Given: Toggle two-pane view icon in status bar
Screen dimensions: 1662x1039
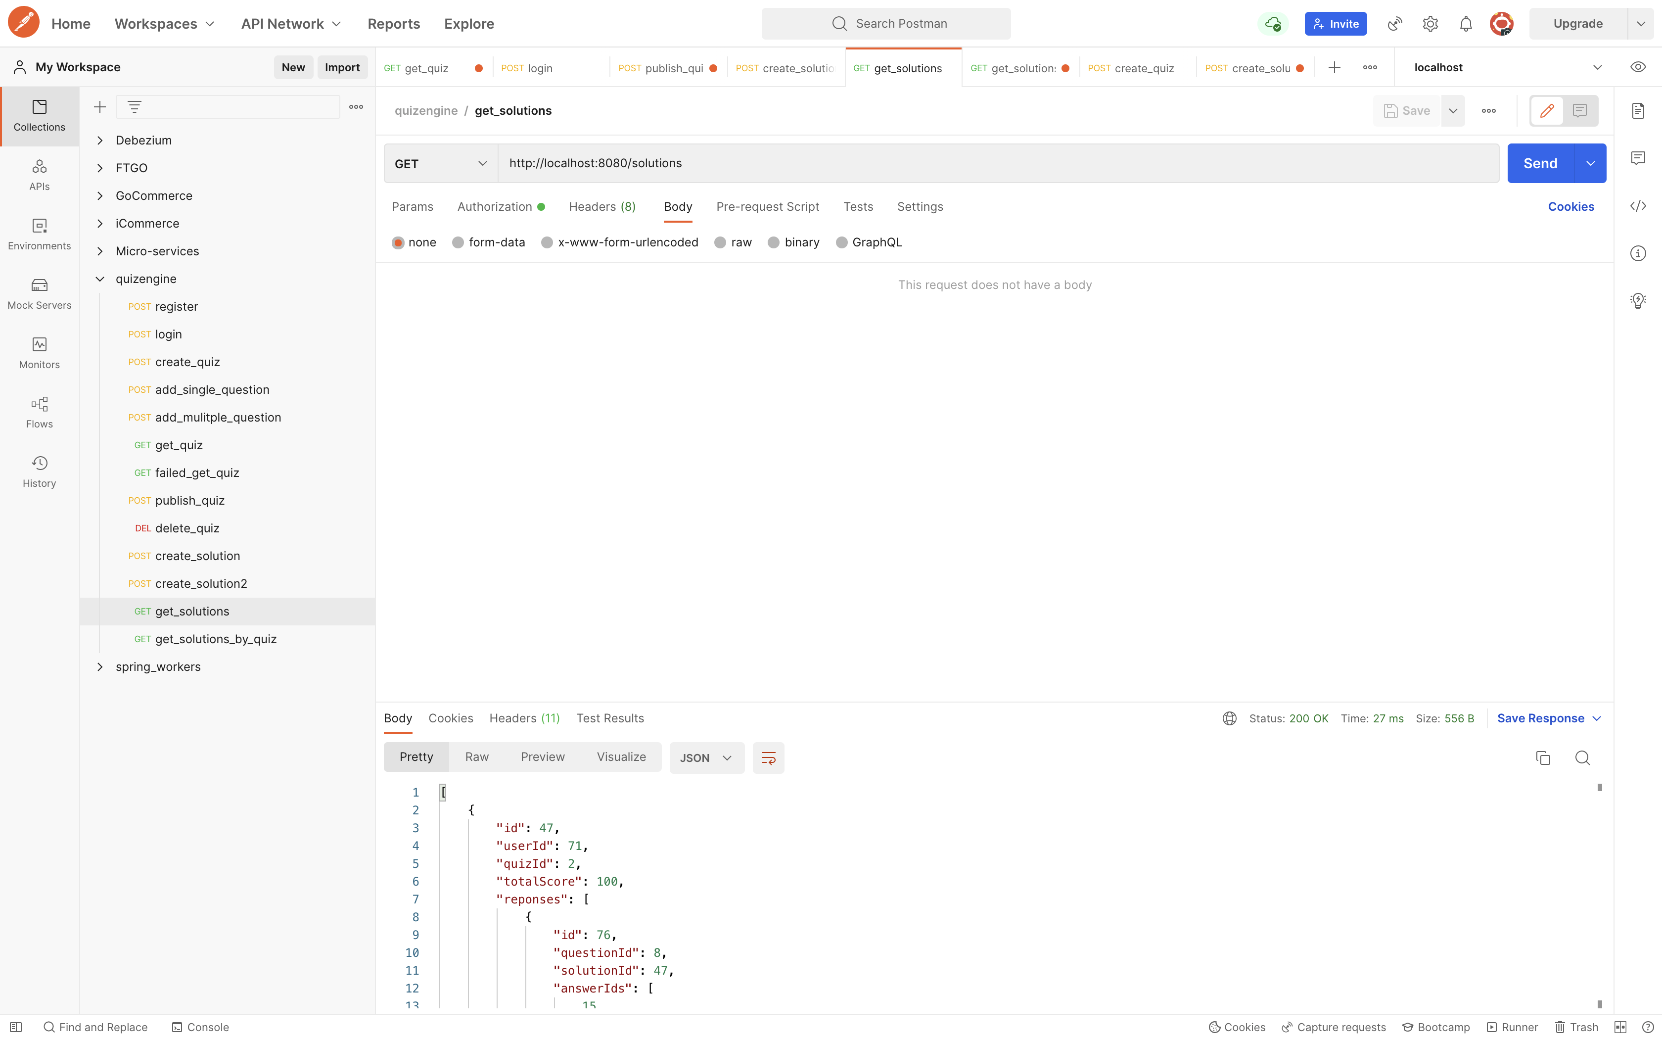Looking at the screenshot, I should (x=1621, y=1027).
